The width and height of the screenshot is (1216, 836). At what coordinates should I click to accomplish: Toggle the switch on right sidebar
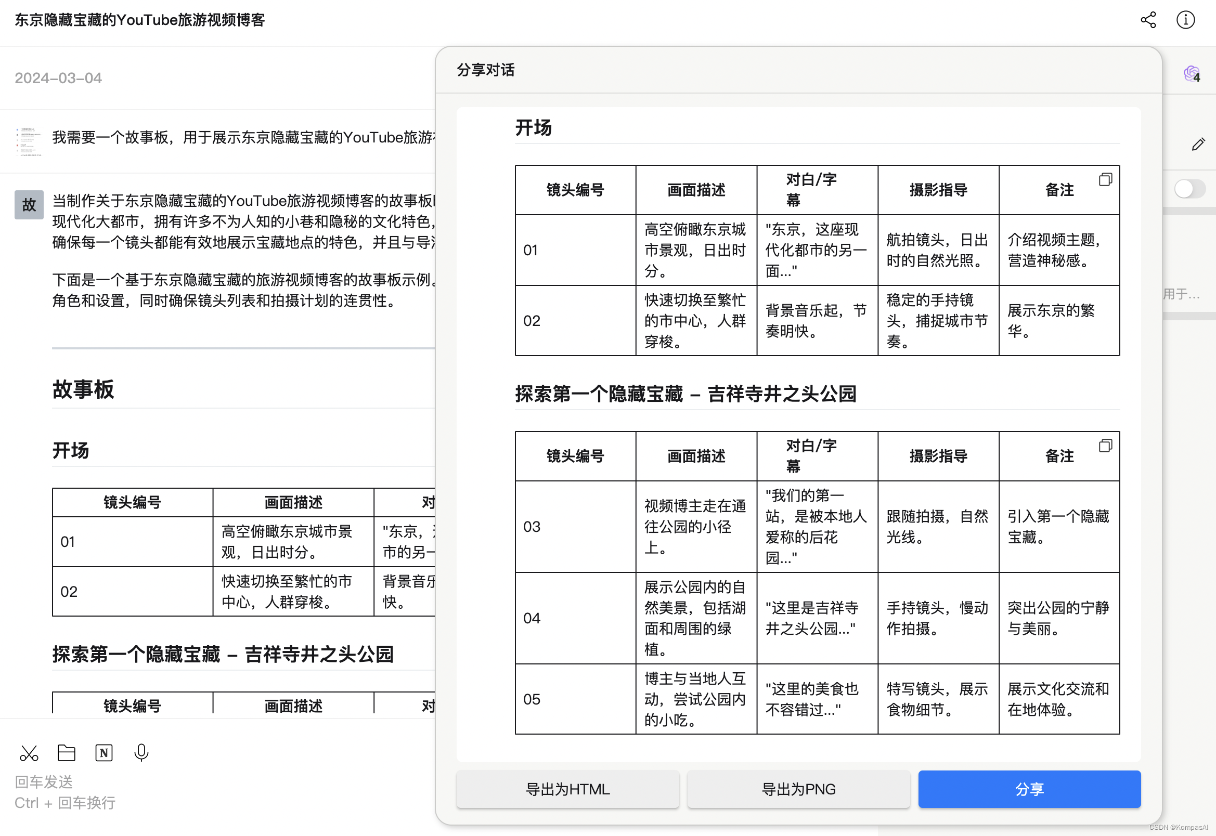point(1189,189)
